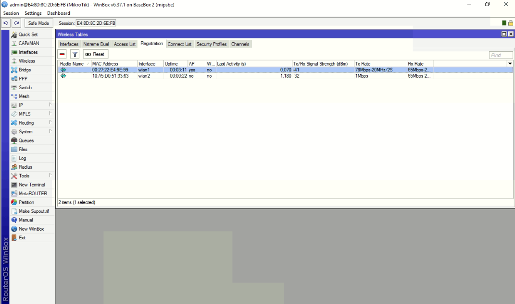Viewport: 515px width, 304px height.
Task: Open Quick Set in sidebar
Action: [32, 35]
